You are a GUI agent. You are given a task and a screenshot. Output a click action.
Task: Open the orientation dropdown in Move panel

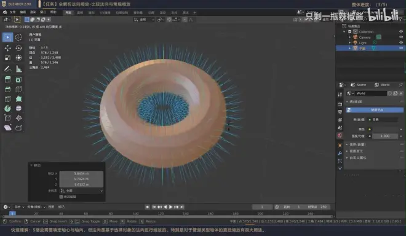[x=81, y=191]
